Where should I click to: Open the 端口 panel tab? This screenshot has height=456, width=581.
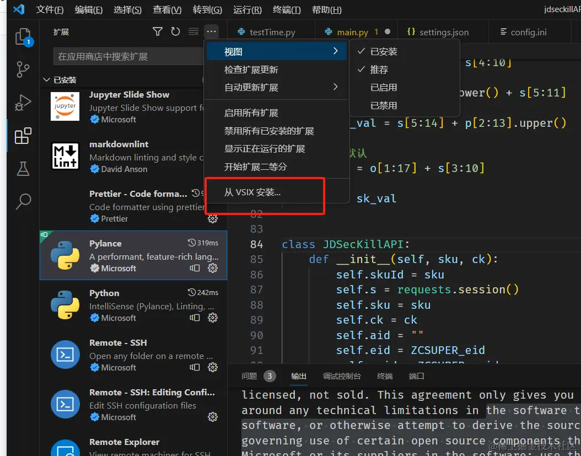416,376
